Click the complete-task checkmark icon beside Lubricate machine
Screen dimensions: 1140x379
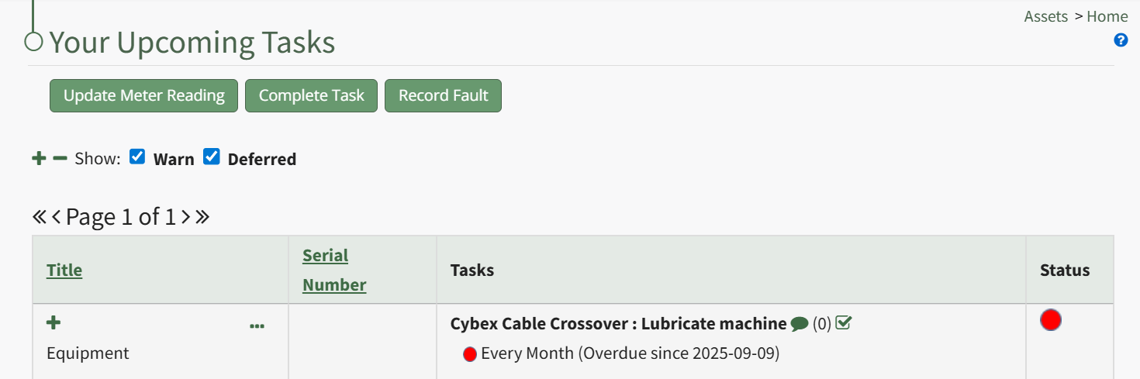coord(844,323)
